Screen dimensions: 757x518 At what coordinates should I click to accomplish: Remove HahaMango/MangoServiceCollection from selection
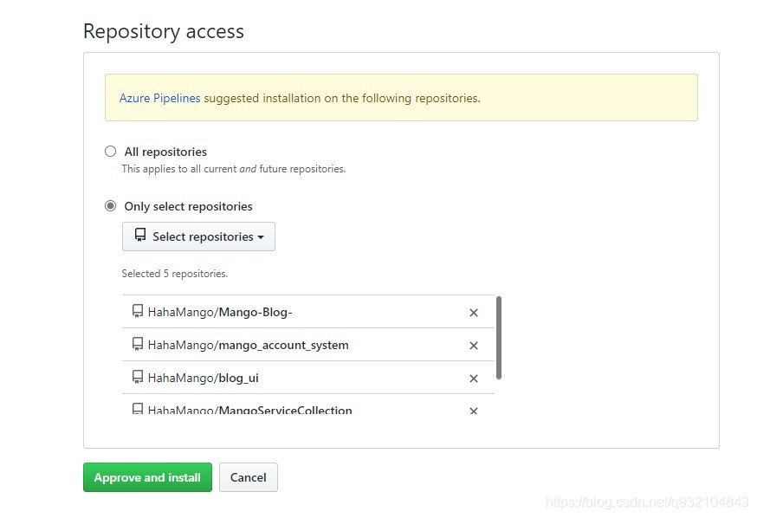pos(474,411)
